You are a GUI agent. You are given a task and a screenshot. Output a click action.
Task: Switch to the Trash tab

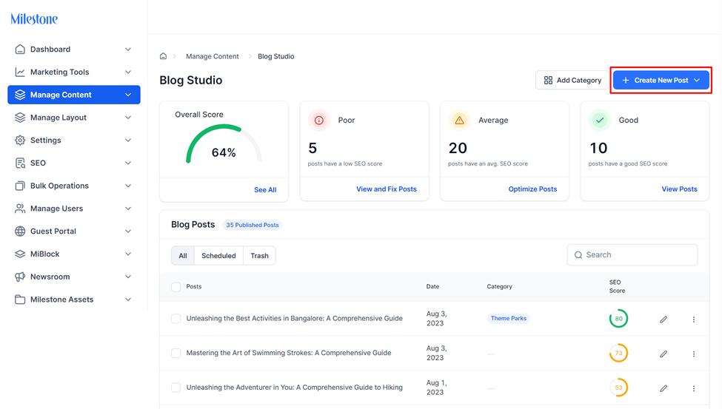pyautogui.click(x=259, y=256)
